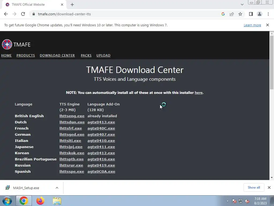This screenshot has height=206, width=274.
Task: Download Russian add-on agtx0419.exe
Action: click(x=101, y=165)
